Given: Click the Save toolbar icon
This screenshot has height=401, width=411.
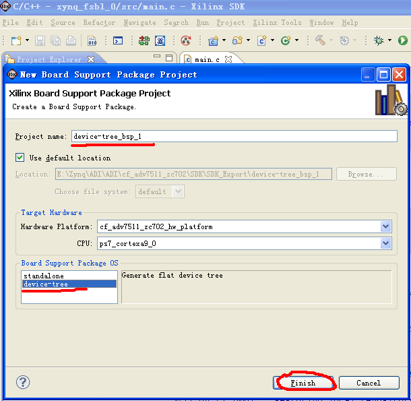Looking at the screenshot, I should (x=40, y=40).
